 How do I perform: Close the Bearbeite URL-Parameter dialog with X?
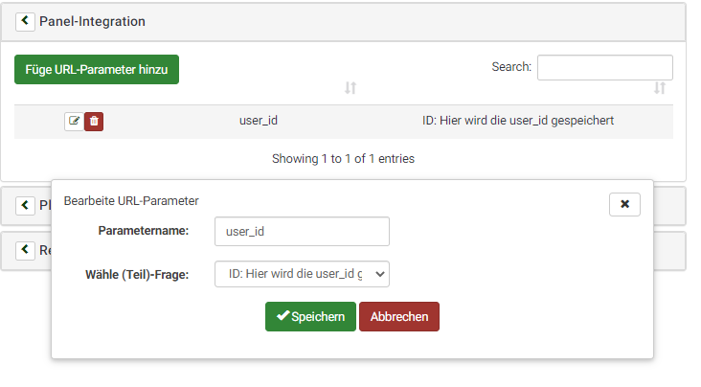pos(624,204)
